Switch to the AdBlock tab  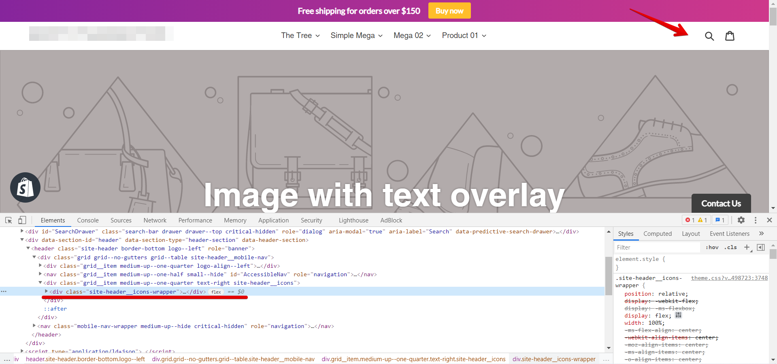click(391, 220)
